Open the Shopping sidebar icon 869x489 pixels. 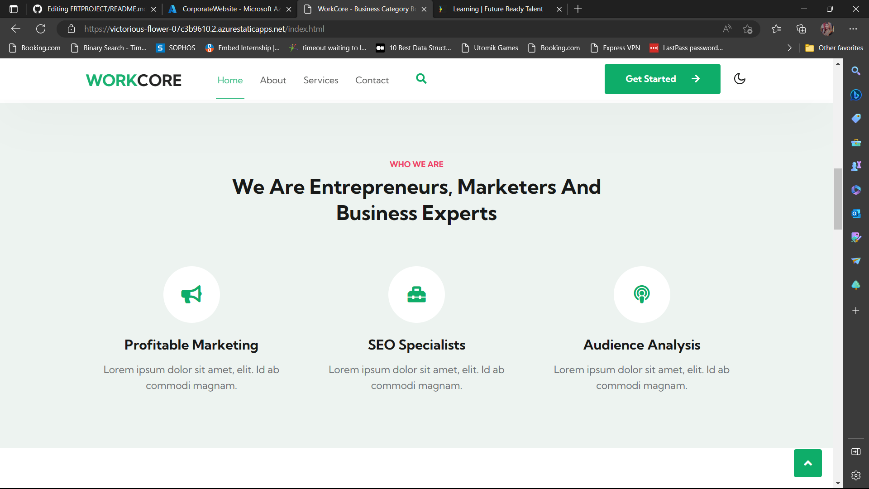click(x=856, y=118)
